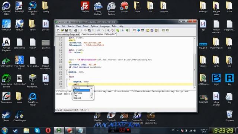Viewport: 238px width, 134px height.
Task: Click the EN language indicator in tray
Action: (173, 130)
